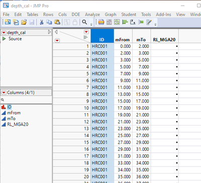
Task: Open the Analyze menu
Action: point(92,15)
